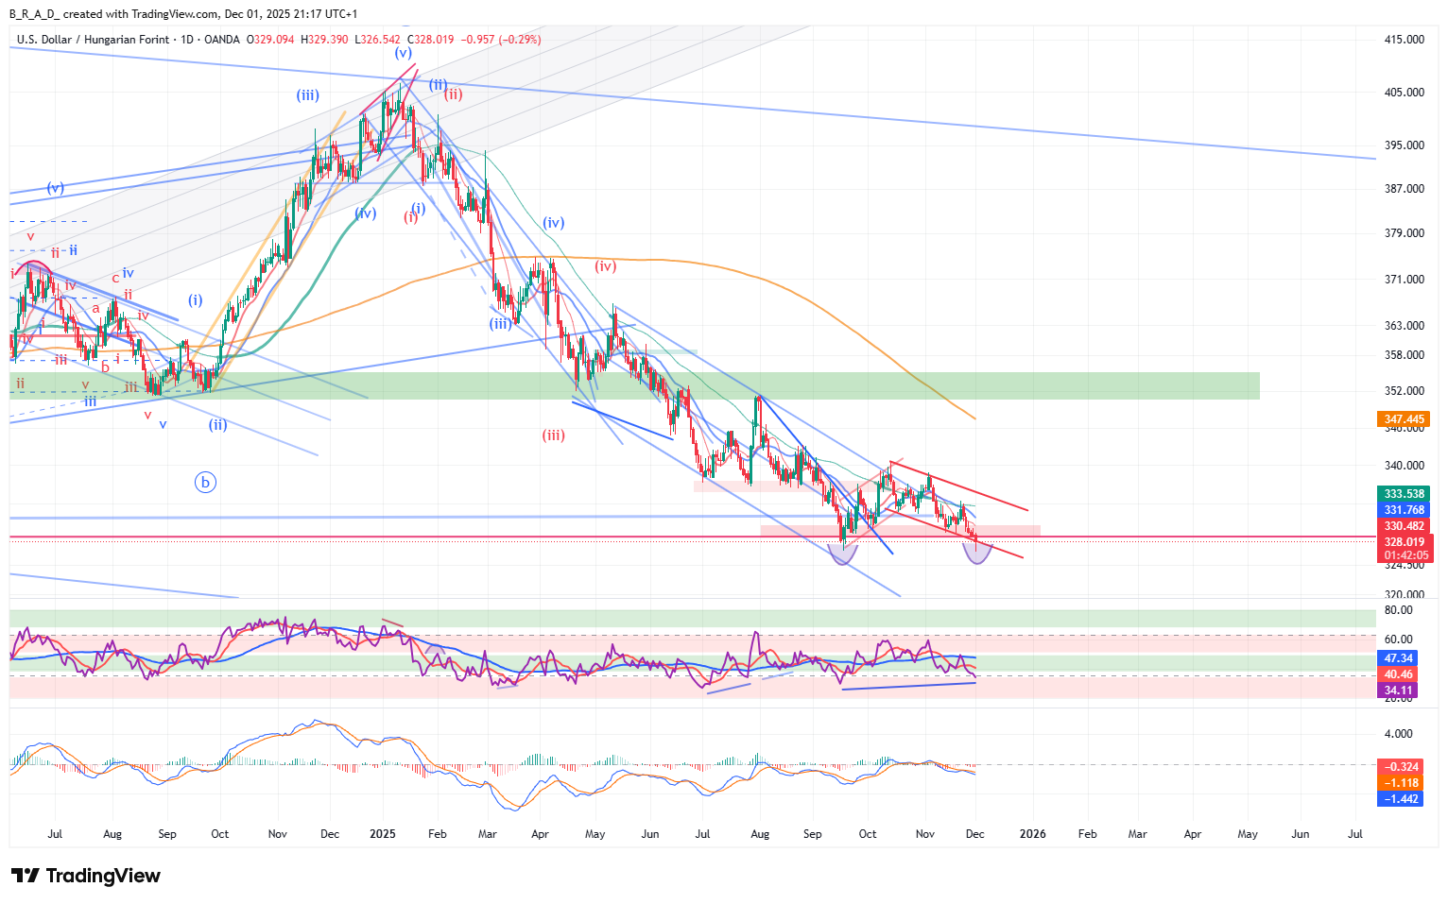Click the blue MACD -1.442 value label
Image resolution: width=1448 pixels, height=904 pixels.
tap(1399, 799)
